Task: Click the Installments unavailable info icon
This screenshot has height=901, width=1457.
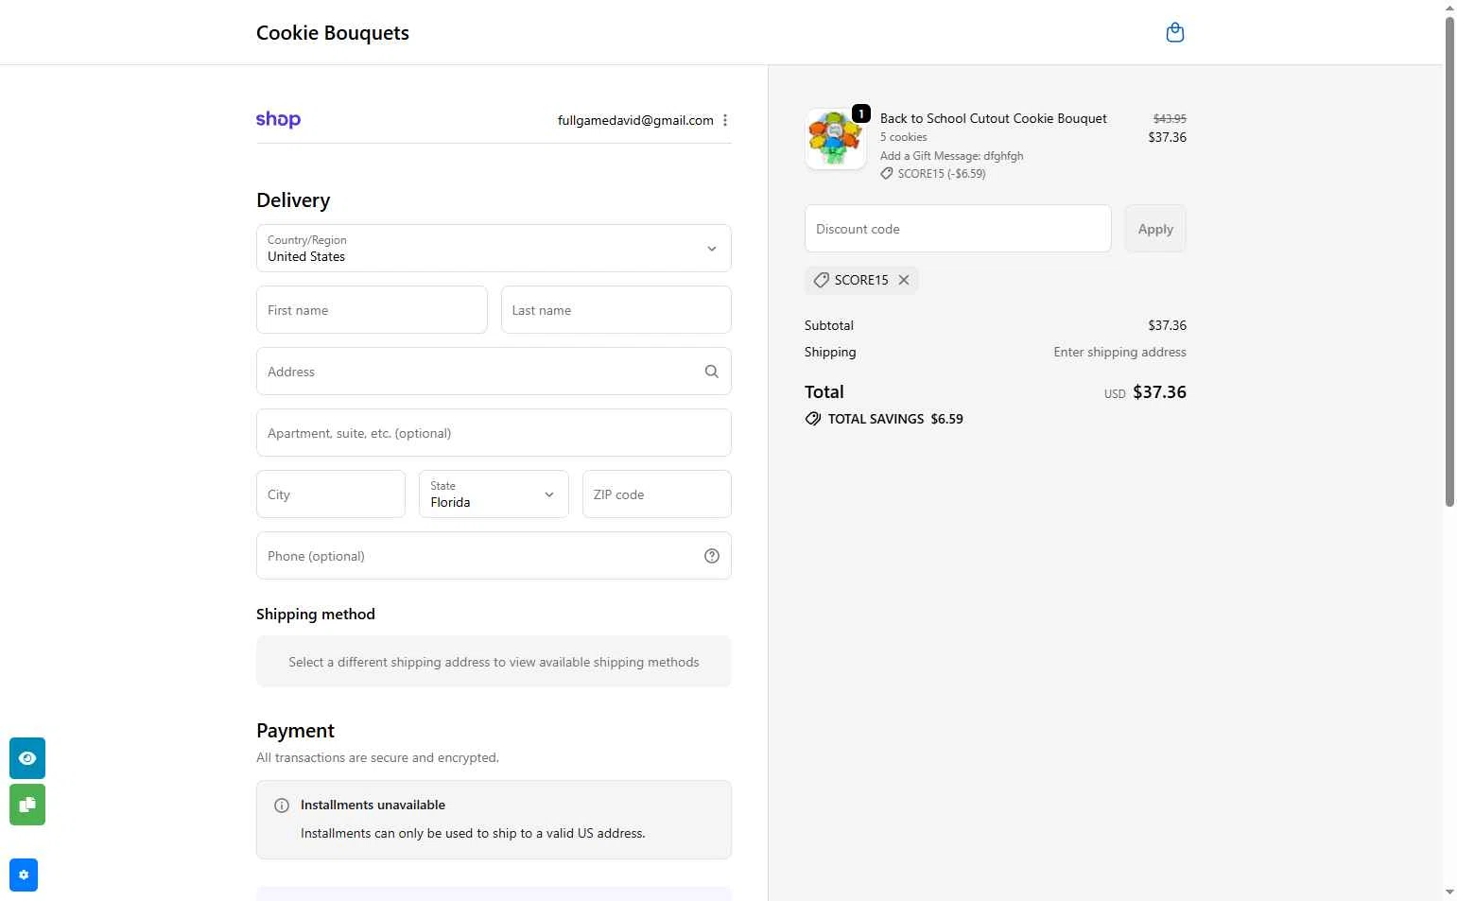Action: 282,806
